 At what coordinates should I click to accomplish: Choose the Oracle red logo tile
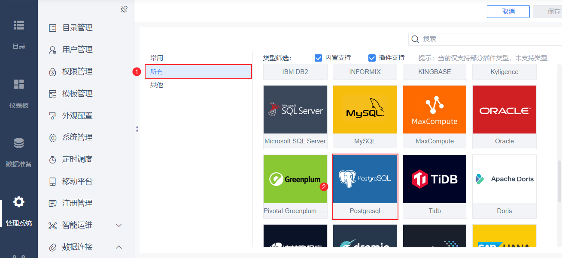click(504, 110)
